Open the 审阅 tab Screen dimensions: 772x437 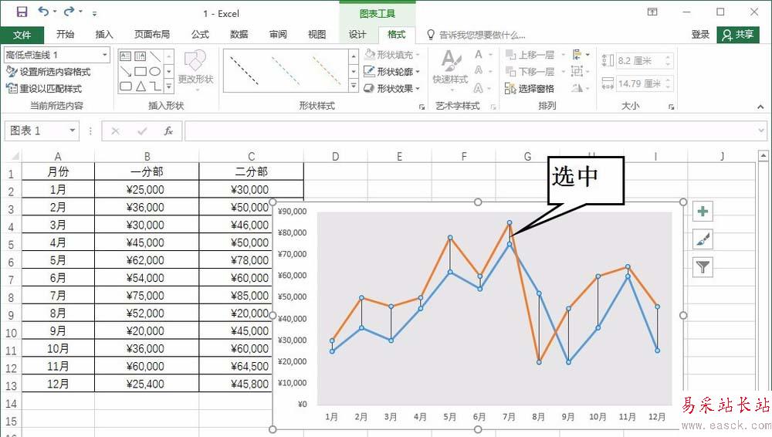[278, 34]
